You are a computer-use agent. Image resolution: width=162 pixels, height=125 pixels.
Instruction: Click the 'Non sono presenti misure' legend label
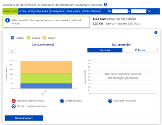pyautogui.click(x=30, y=101)
